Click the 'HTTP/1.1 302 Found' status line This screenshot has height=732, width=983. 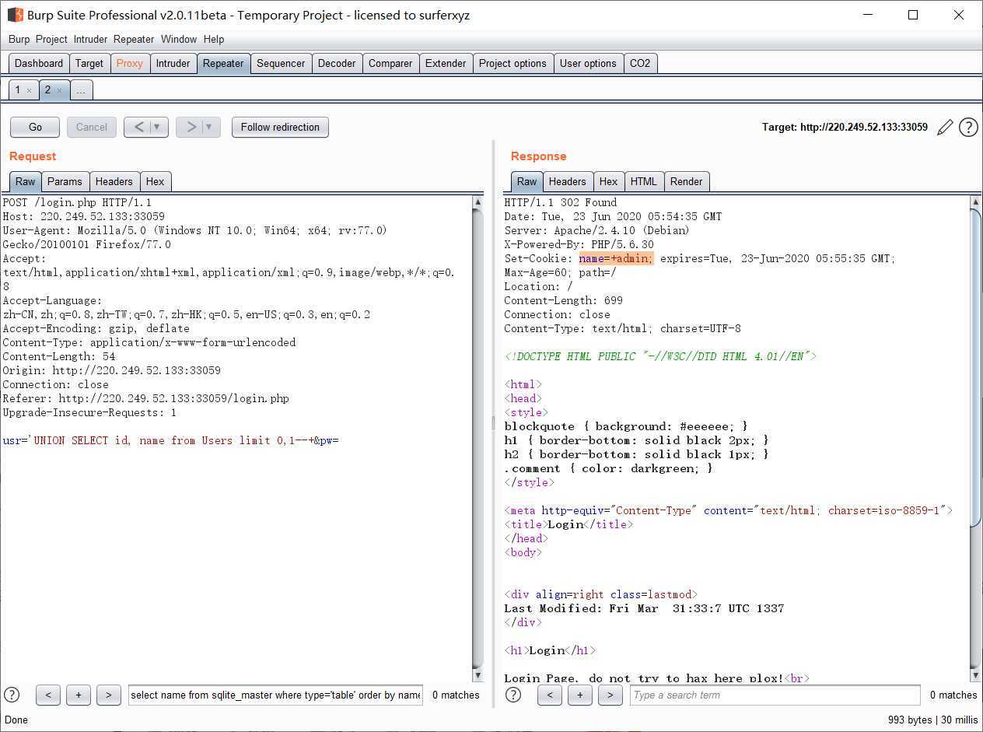(x=561, y=202)
